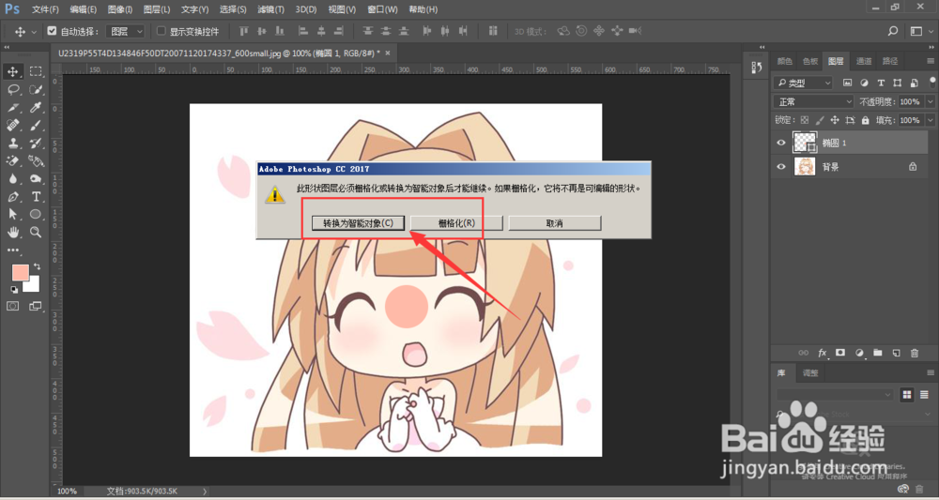Enable the pixel layer filter icon
This screenshot has width=939, height=500.
847,83
